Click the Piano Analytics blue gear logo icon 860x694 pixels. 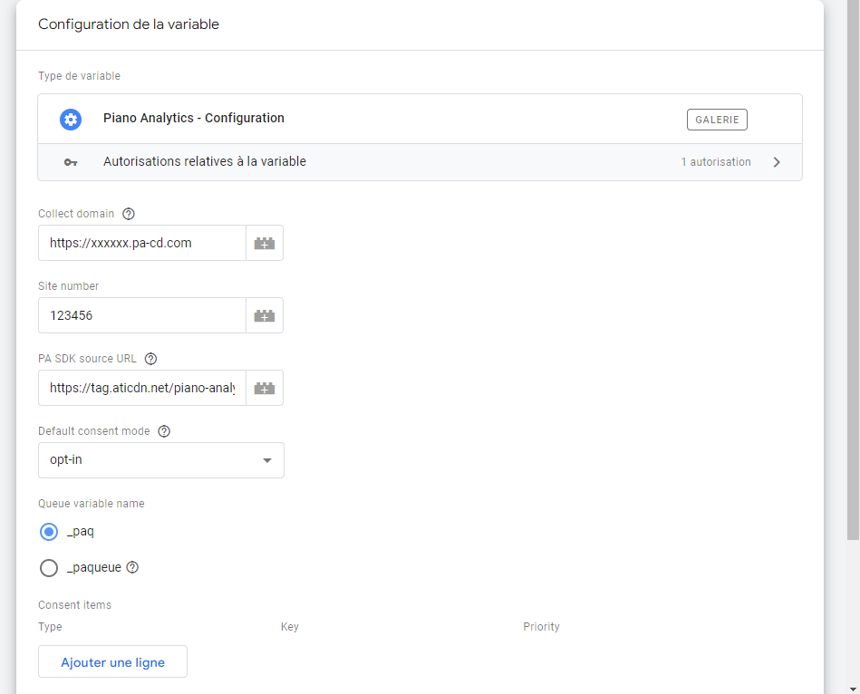point(71,119)
